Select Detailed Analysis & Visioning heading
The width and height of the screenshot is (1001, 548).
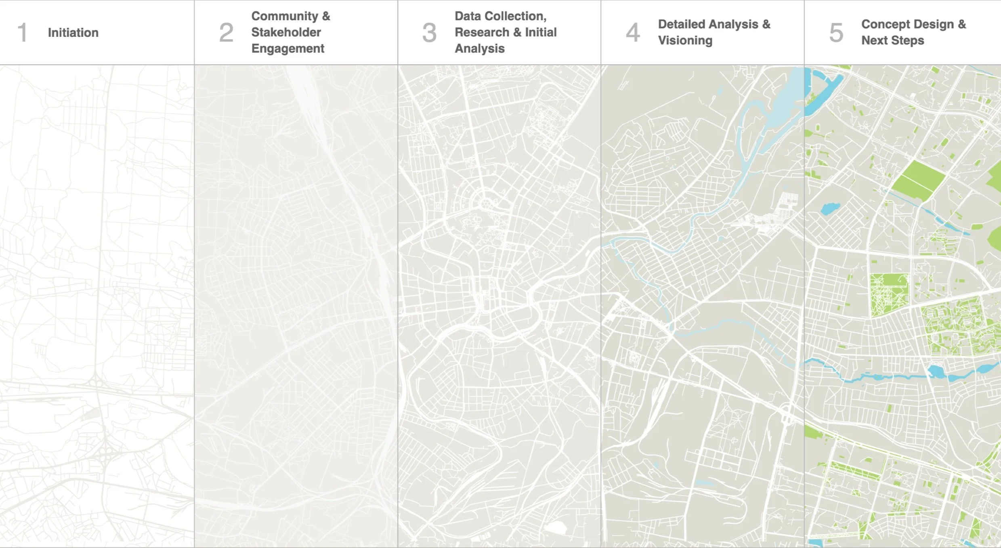pyautogui.click(x=714, y=32)
